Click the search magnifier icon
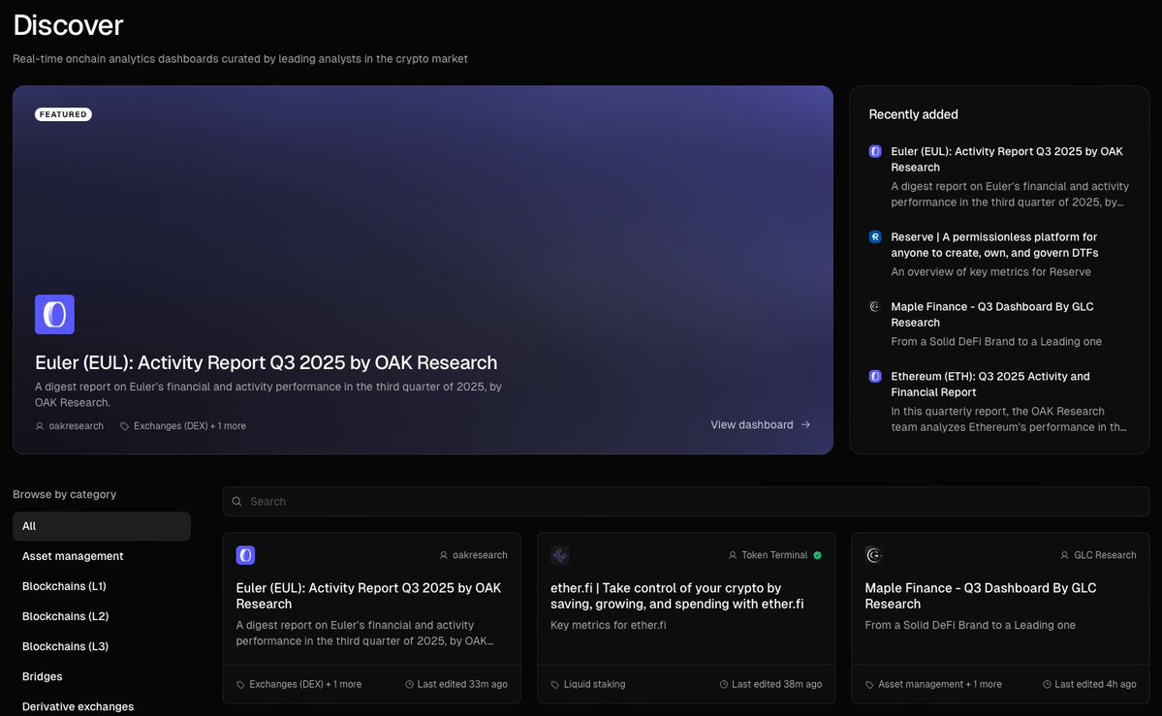Image resolution: width=1162 pixels, height=716 pixels. (x=237, y=502)
